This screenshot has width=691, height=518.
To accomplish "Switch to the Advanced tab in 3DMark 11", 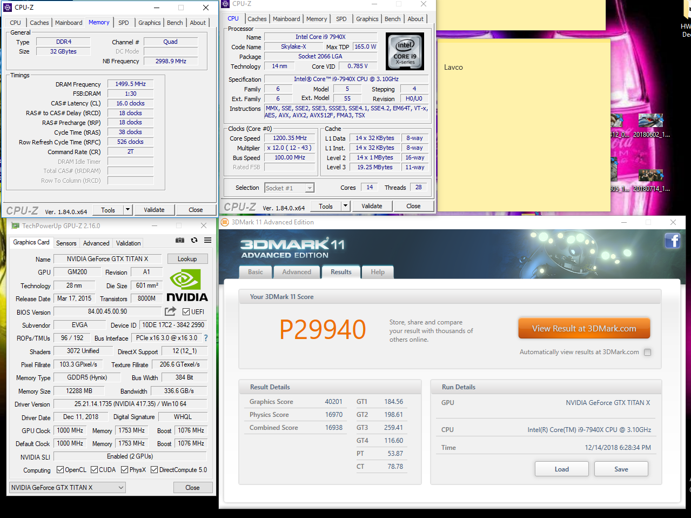I will click(297, 272).
